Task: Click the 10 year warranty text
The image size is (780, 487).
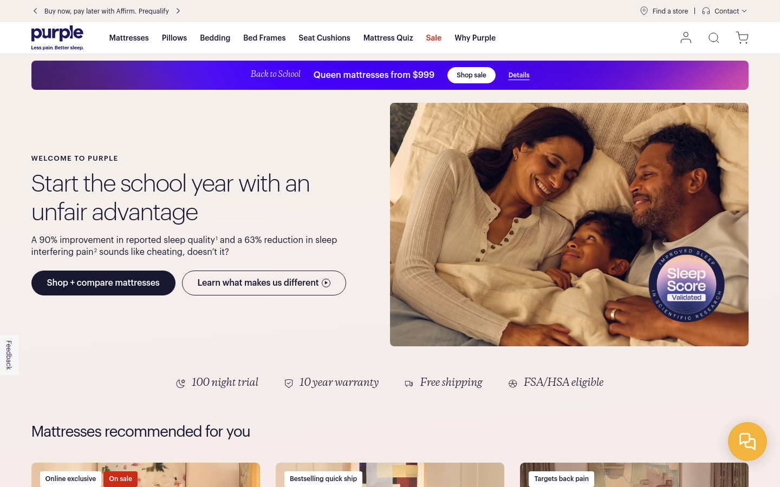Action: coord(339,383)
